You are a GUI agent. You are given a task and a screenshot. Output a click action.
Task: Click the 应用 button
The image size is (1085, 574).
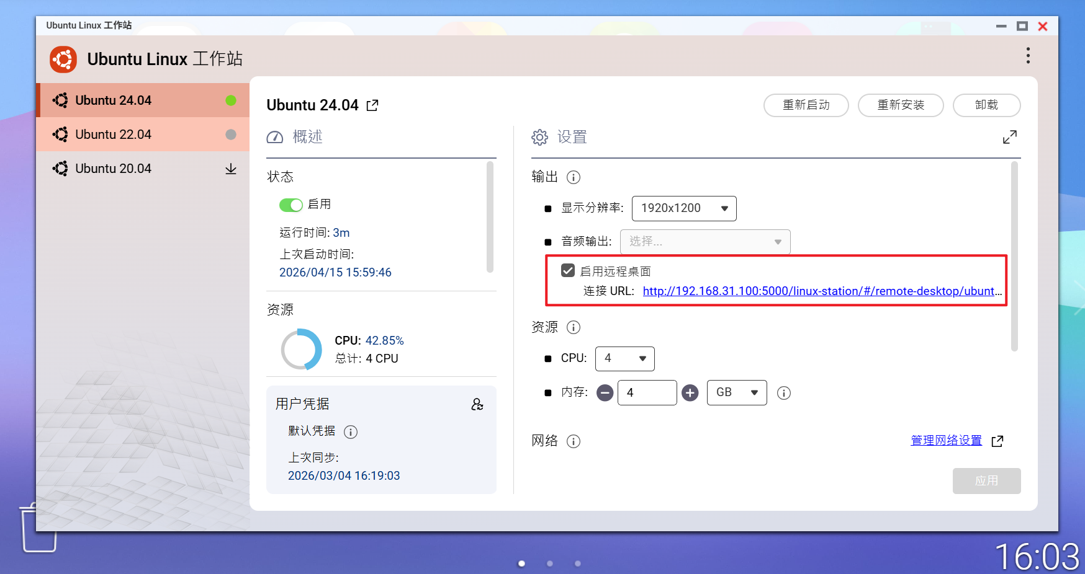pos(987,481)
